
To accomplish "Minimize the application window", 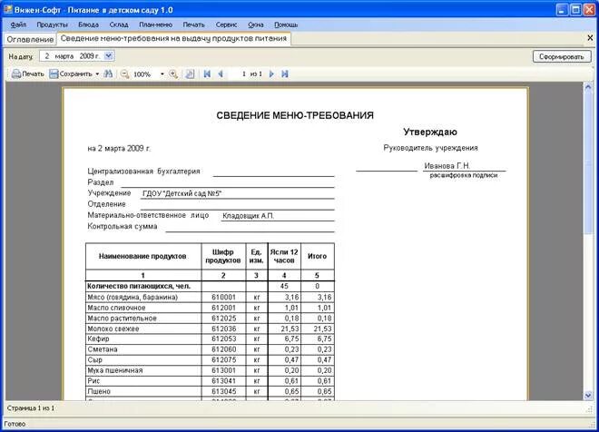I will tap(562, 10).
